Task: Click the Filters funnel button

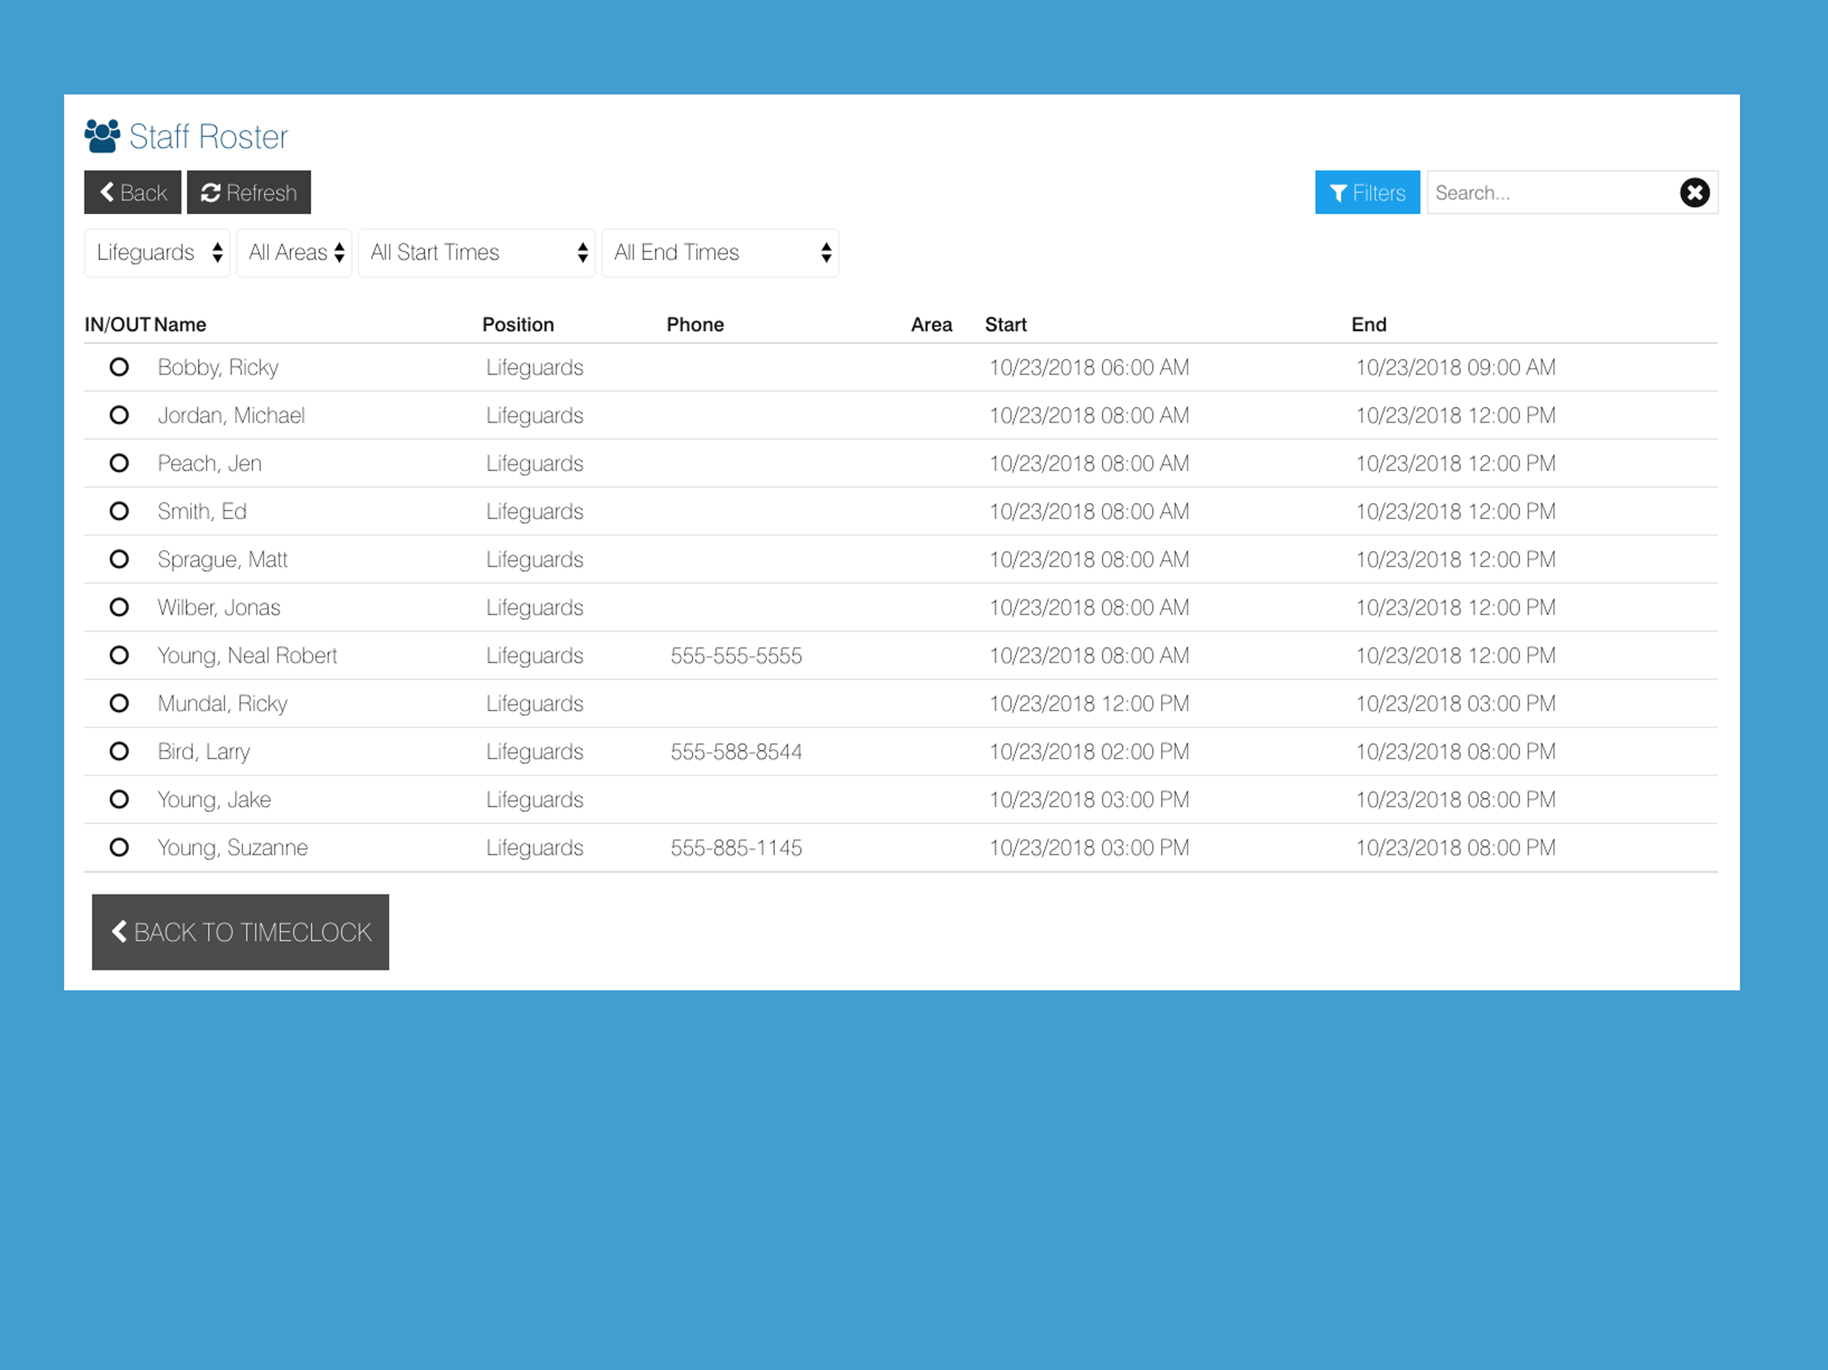Action: [x=1367, y=193]
